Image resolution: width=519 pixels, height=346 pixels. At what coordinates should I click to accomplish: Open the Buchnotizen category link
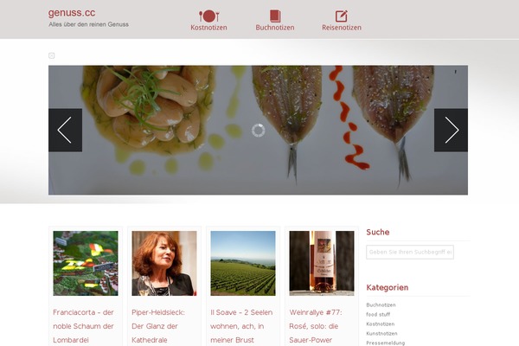381,305
